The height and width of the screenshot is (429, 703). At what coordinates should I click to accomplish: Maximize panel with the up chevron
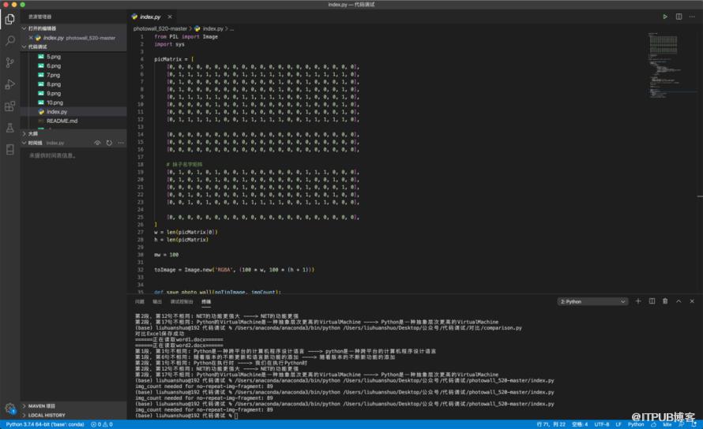click(x=679, y=301)
